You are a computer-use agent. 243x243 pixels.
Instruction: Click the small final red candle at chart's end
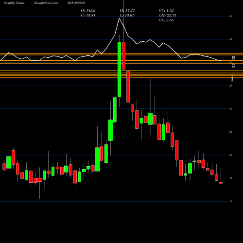pos(221,183)
